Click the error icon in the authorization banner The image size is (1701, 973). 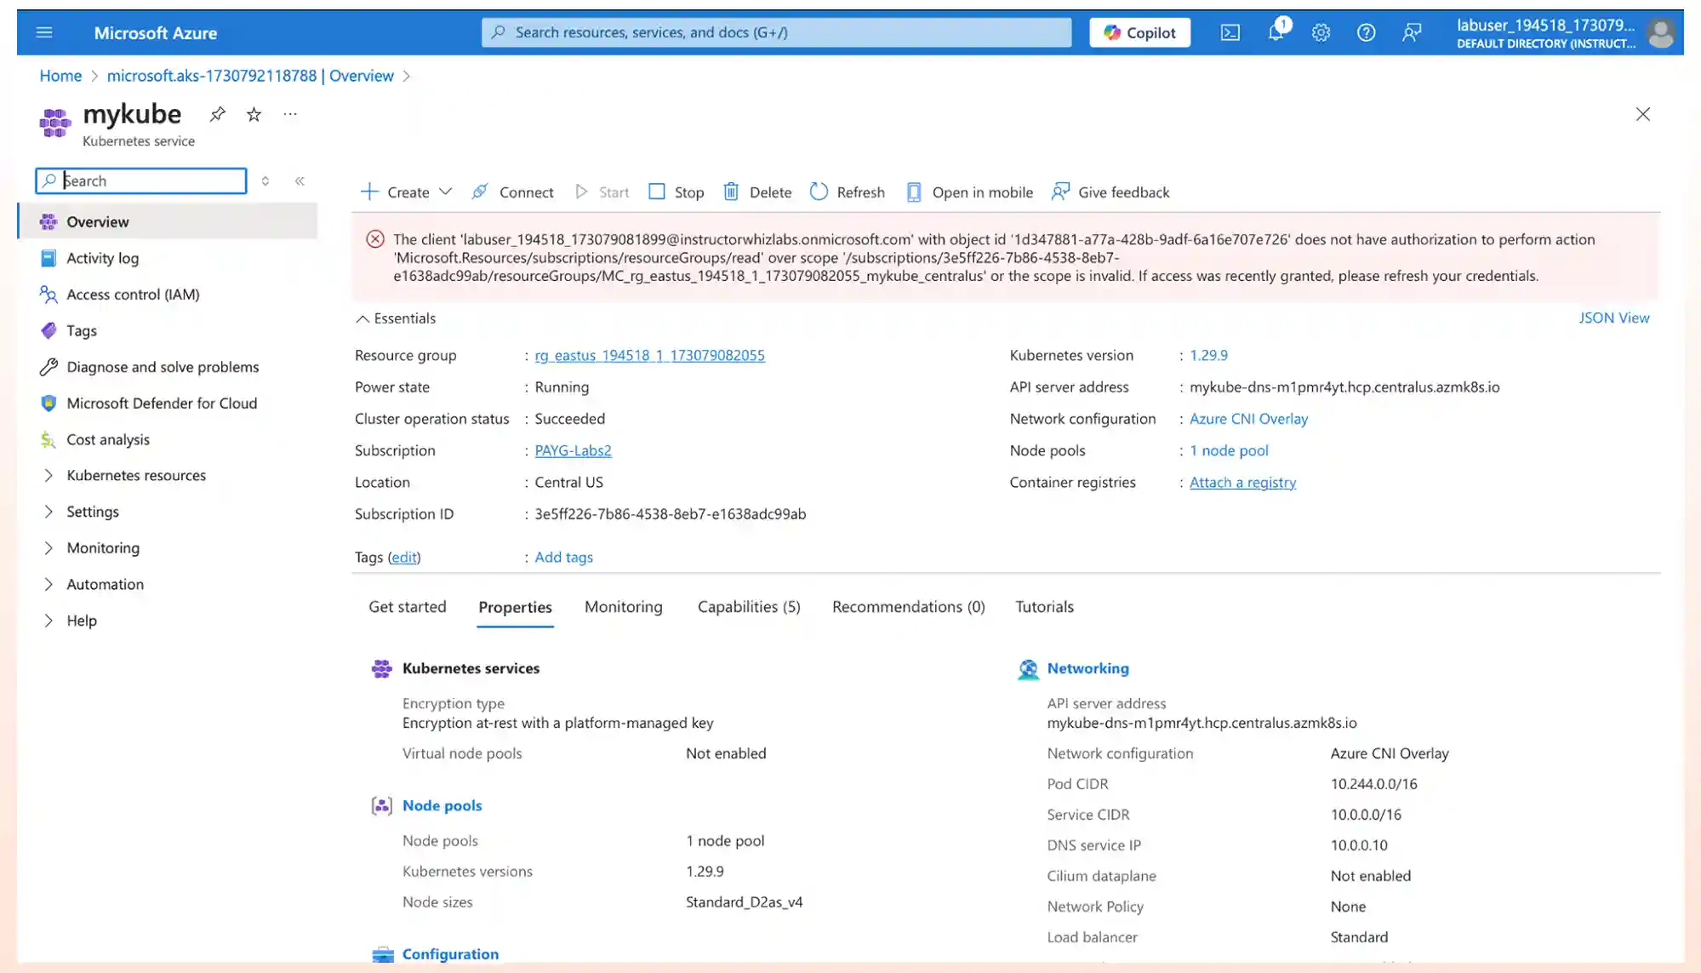pos(375,239)
